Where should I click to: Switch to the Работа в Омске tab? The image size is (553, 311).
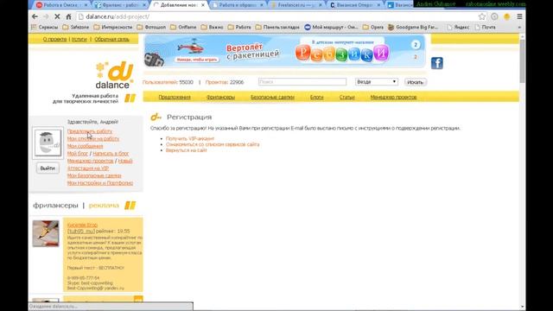click(x=61, y=5)
